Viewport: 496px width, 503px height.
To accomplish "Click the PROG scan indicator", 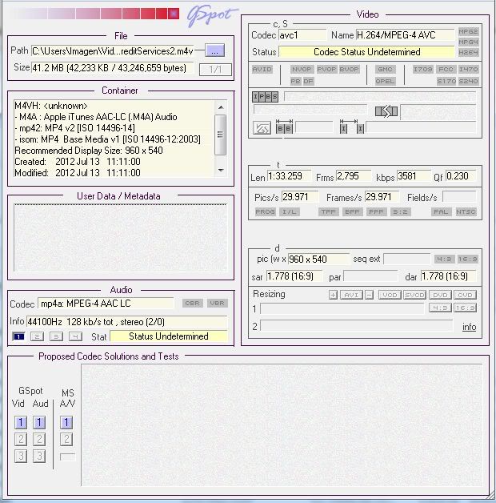I will 266,211.
